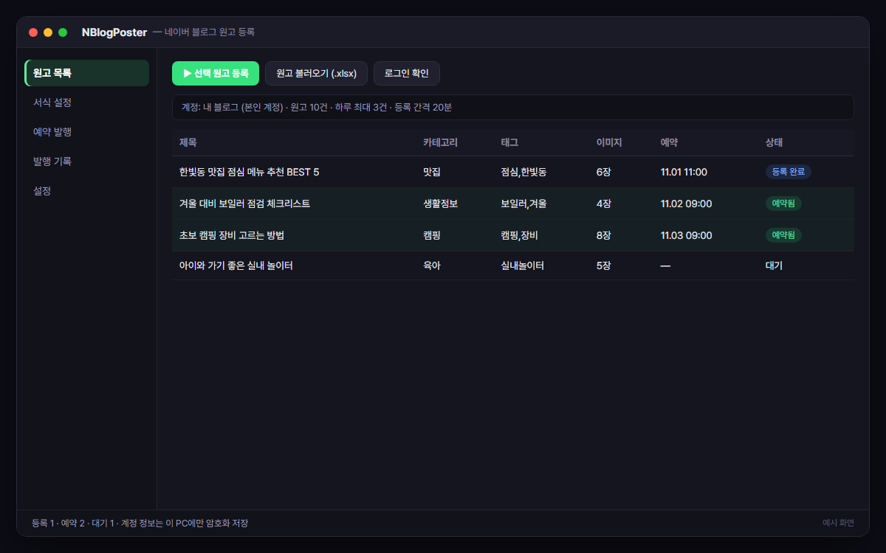Click the 이미지 column header
The width and height of the screenshot is (886, 553).
[x=610, y=142]
